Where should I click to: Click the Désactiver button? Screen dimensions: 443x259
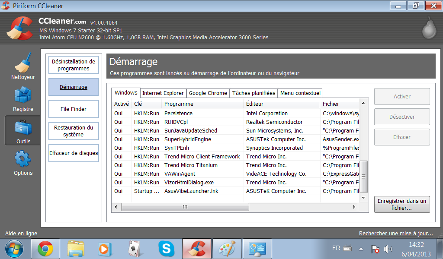point(402,117)
